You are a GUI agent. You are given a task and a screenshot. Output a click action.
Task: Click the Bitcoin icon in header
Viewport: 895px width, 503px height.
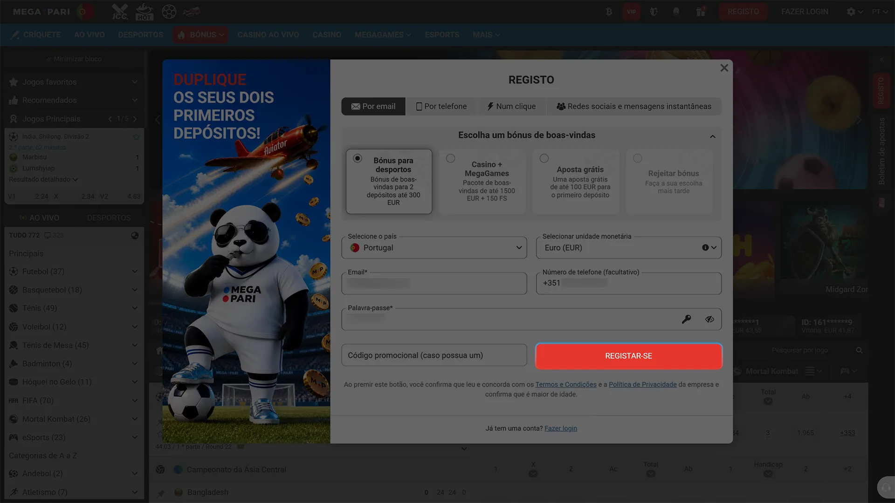tap(609, 12)
